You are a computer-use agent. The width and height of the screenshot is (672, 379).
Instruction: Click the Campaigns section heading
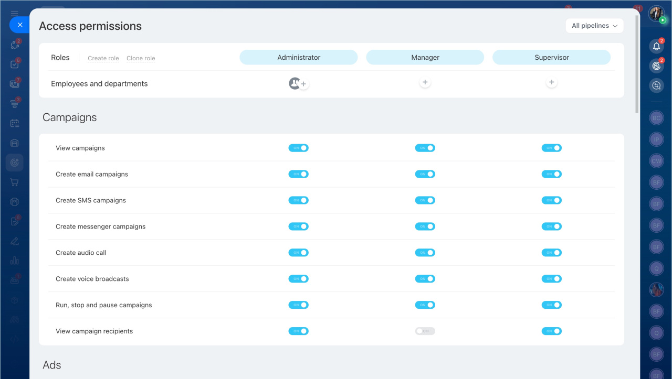click(70, 117)
